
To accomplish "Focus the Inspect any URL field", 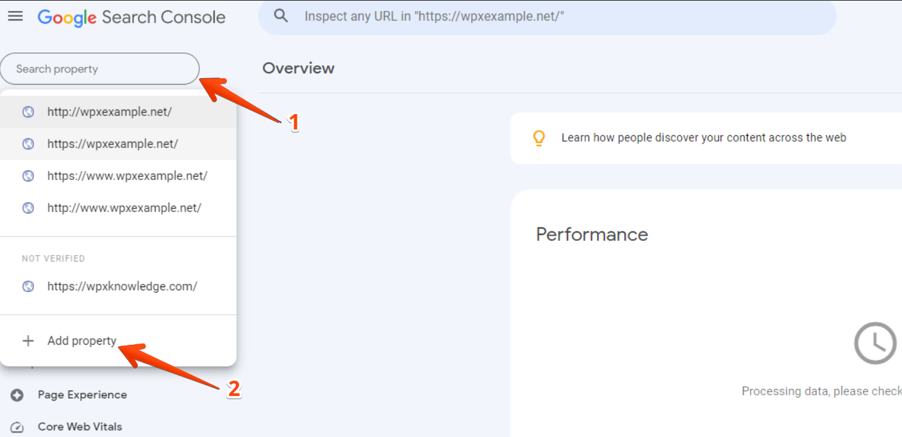I will pos(547,17).
